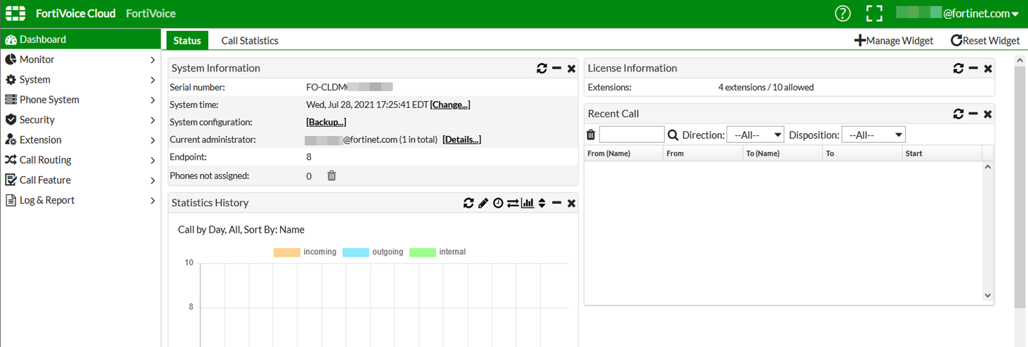The height and width of the screenshot is (347, 1028).
Task: Open System configuration Backup link
Action: click(x=326, y=122)
